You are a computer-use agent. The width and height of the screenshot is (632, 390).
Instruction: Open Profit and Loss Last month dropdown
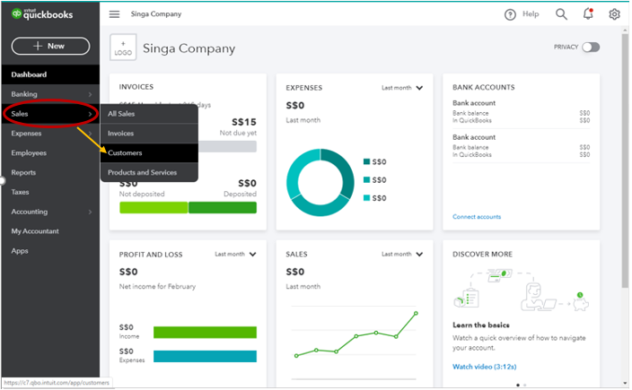click(235, 255)
